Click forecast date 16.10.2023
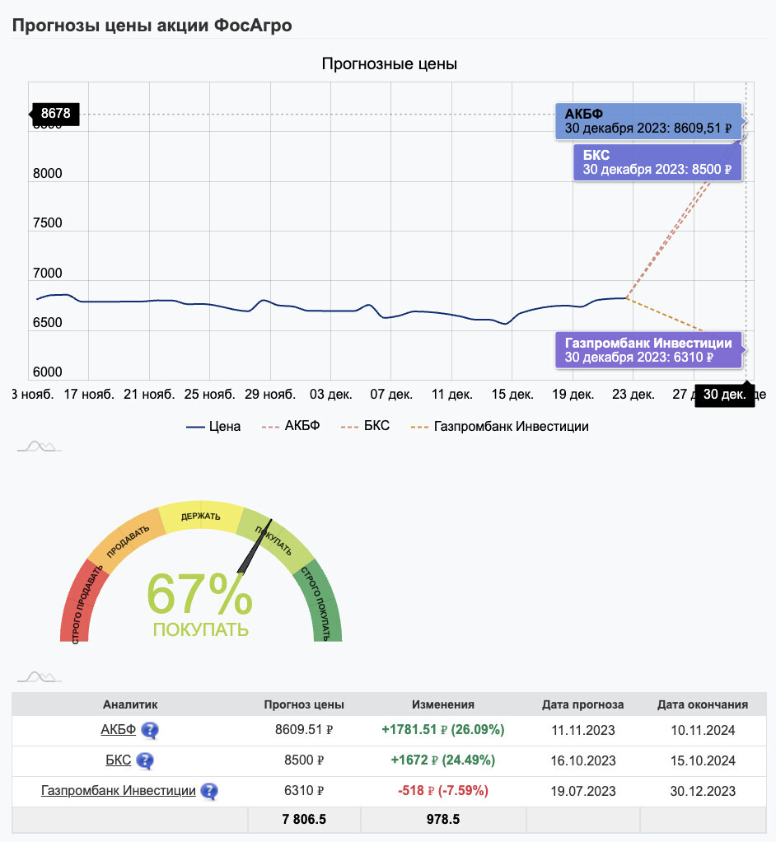Viewport: 776px width, 842px height. click(x=582, y=761)
